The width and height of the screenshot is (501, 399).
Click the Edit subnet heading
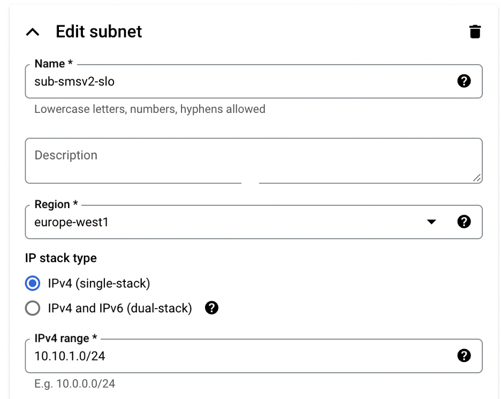[97, 32]
